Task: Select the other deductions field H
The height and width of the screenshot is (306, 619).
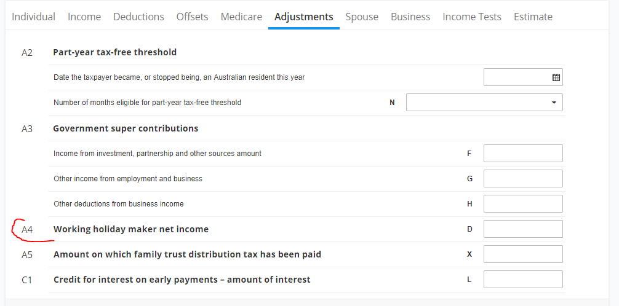Action: (x=523, y=204)
